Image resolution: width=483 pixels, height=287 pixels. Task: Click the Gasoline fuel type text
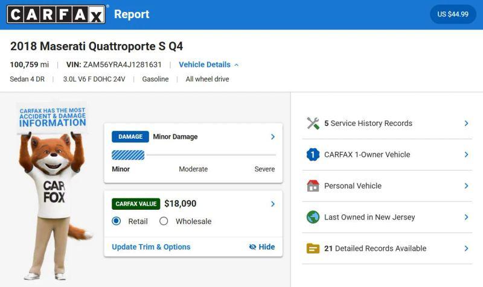pos(155,79)
